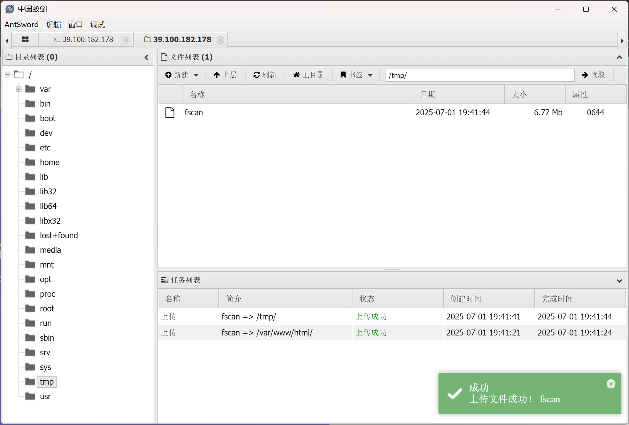
Task: Expand the var folder tree node
Action: pos(19,89)
